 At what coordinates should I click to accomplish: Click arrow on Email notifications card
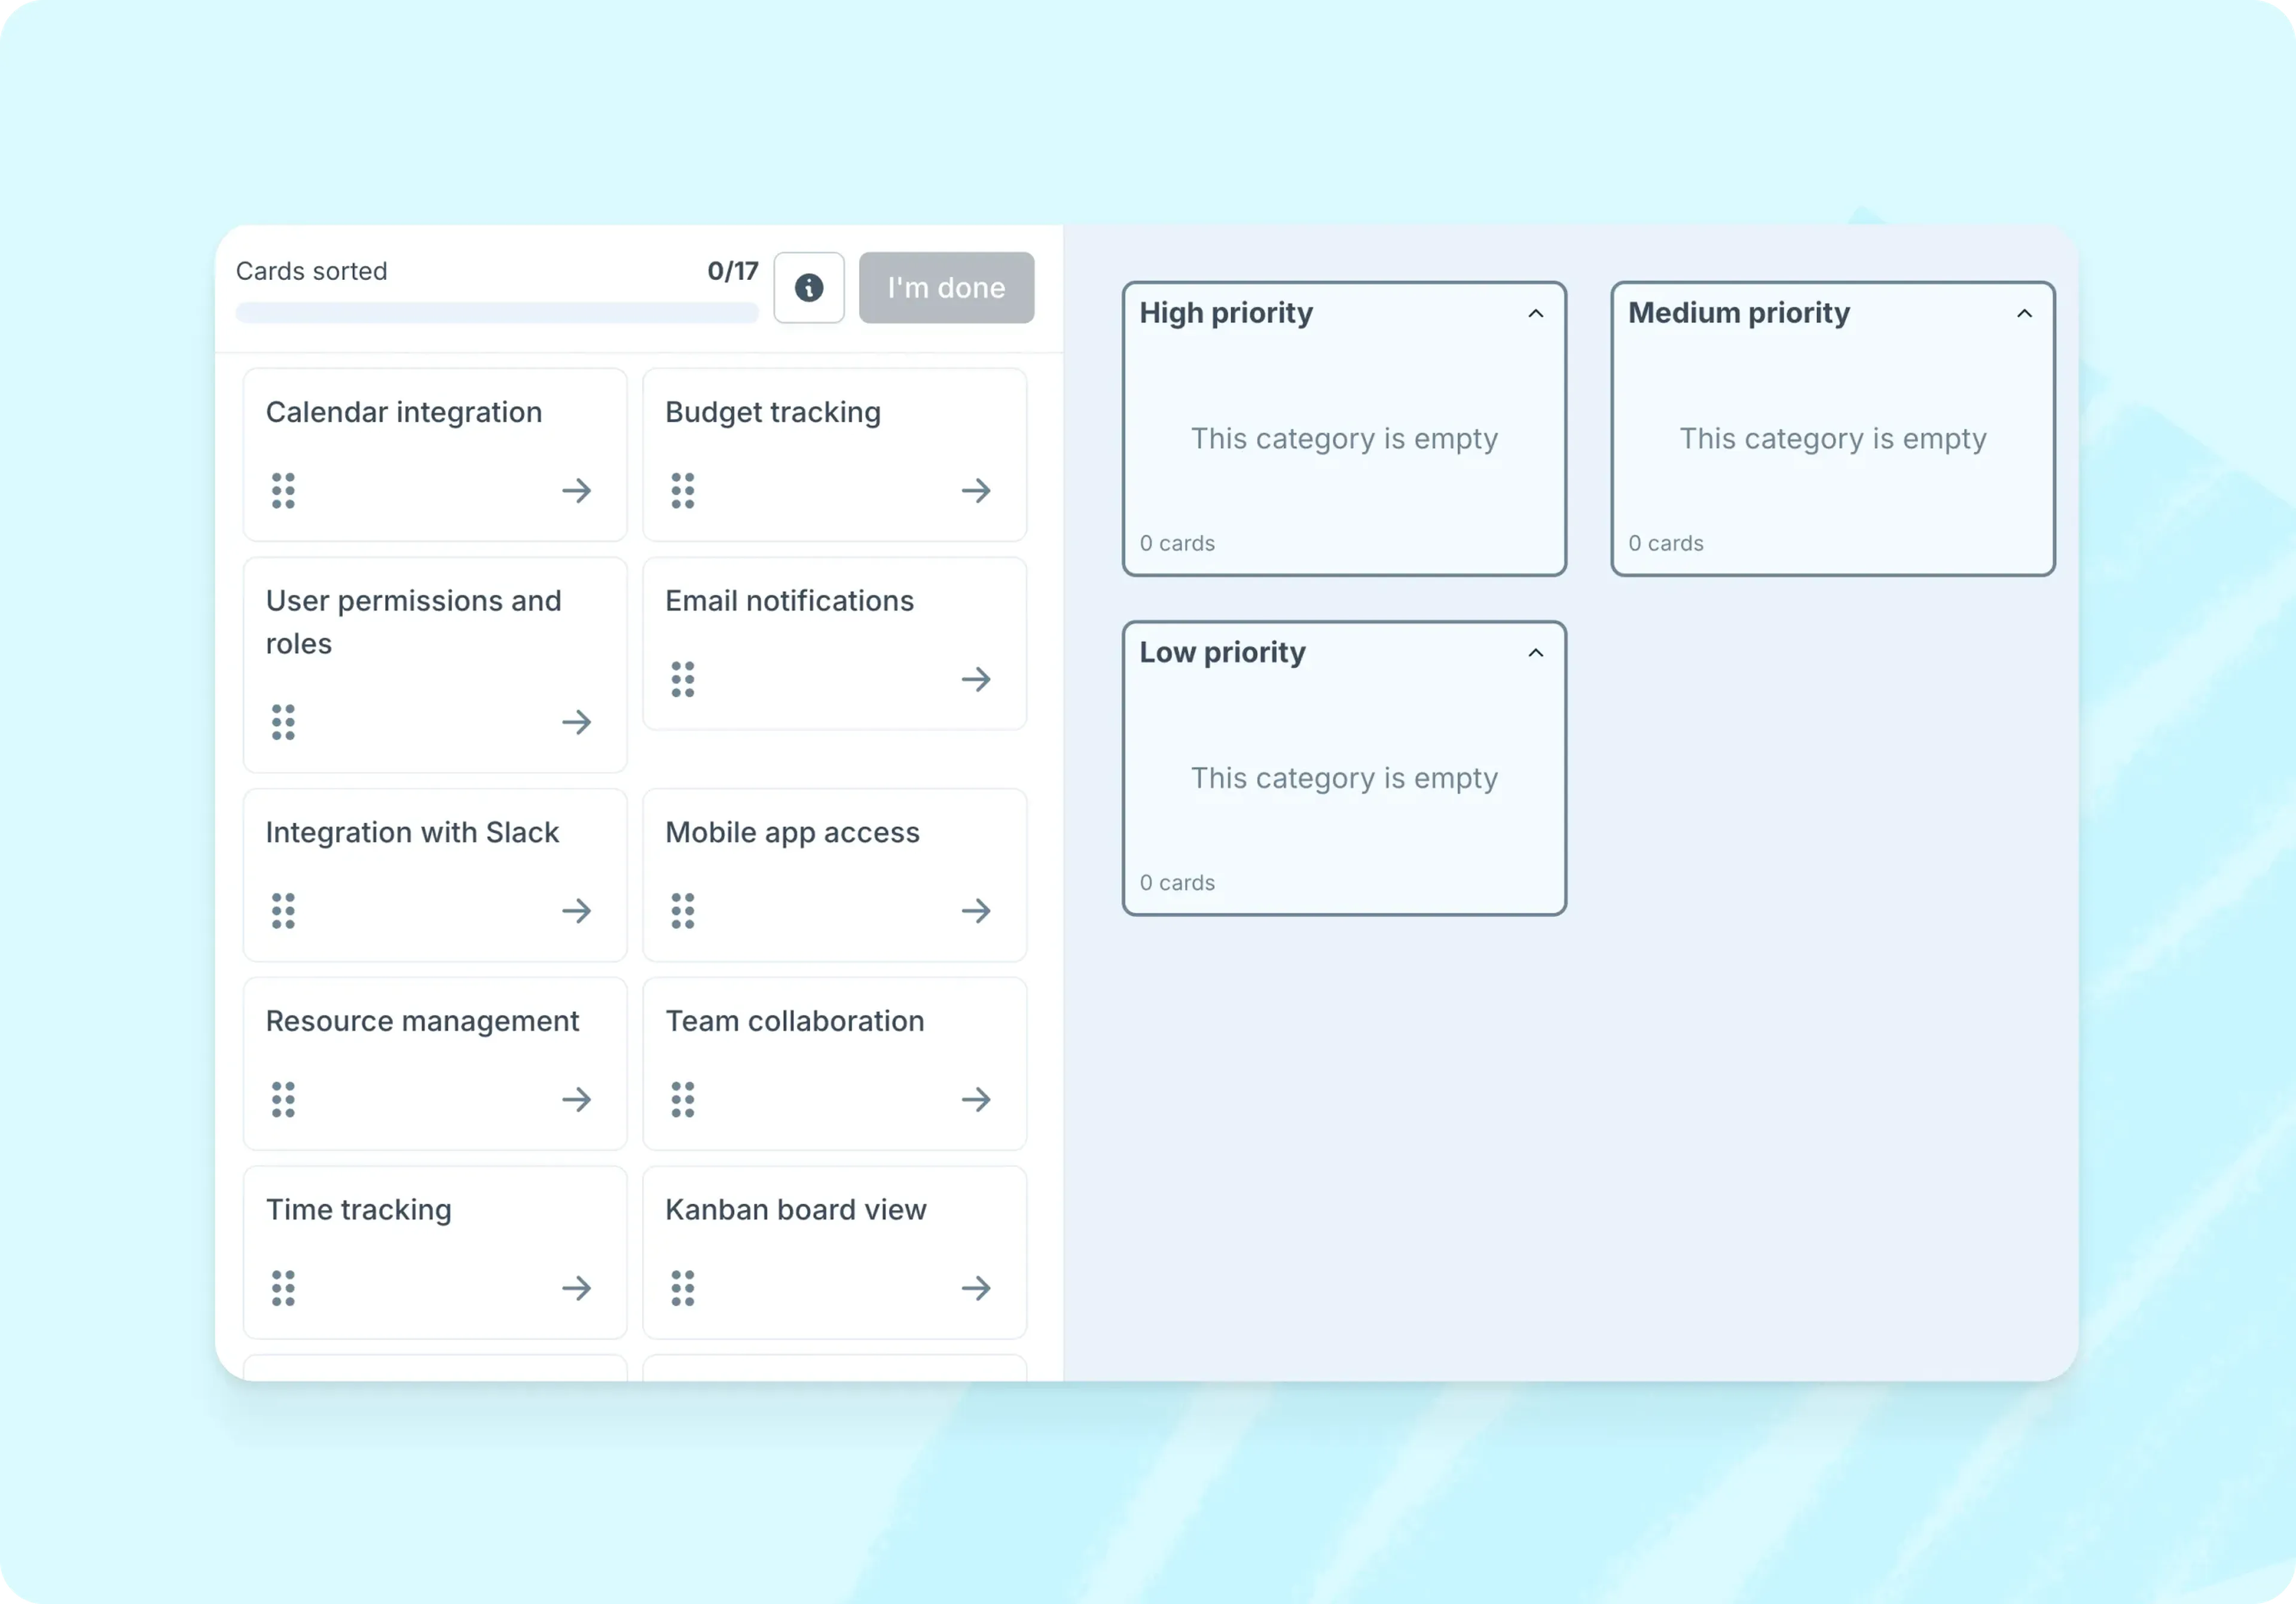(975, 679)
